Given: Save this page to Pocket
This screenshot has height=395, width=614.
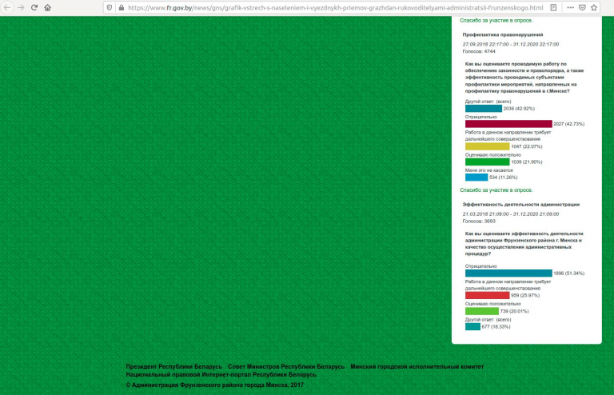Looking at the screenshot, I should click(x=581, y=7).
